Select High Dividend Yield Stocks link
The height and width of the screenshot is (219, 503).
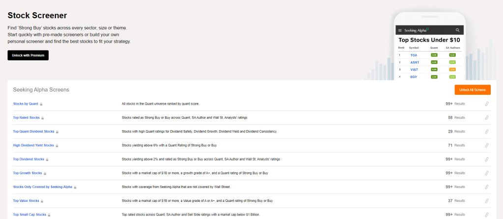tap(33, 145)
